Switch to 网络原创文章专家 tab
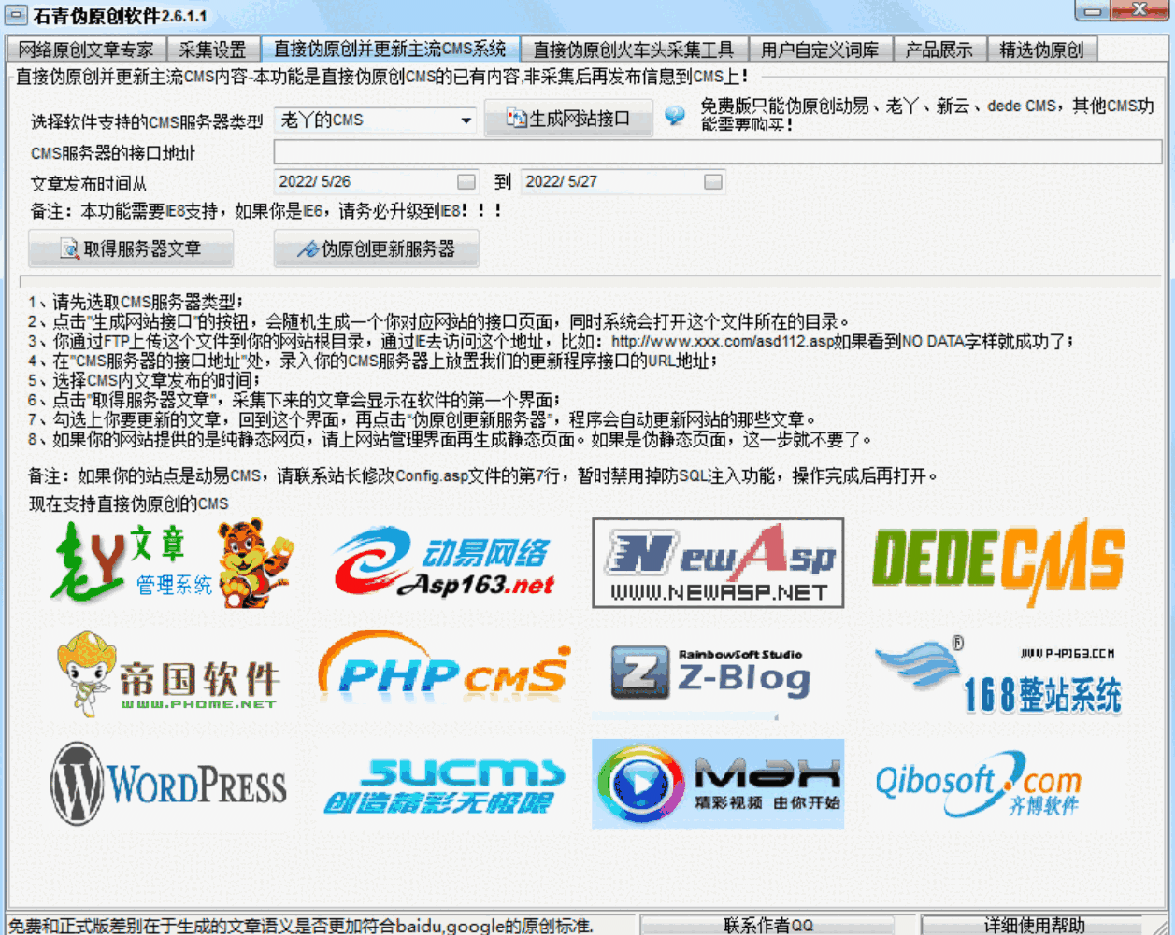This screenshot has width=1175, height=935. pyautogui.click(x=86, y=50)
